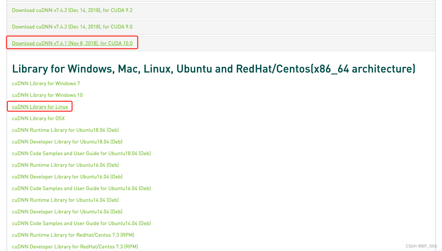Image resolution: width=442 pixels, height=251 pixels.
Task: Download cuDNN Library for OSX
Action: pyautogui.click(x=39, y=119)
